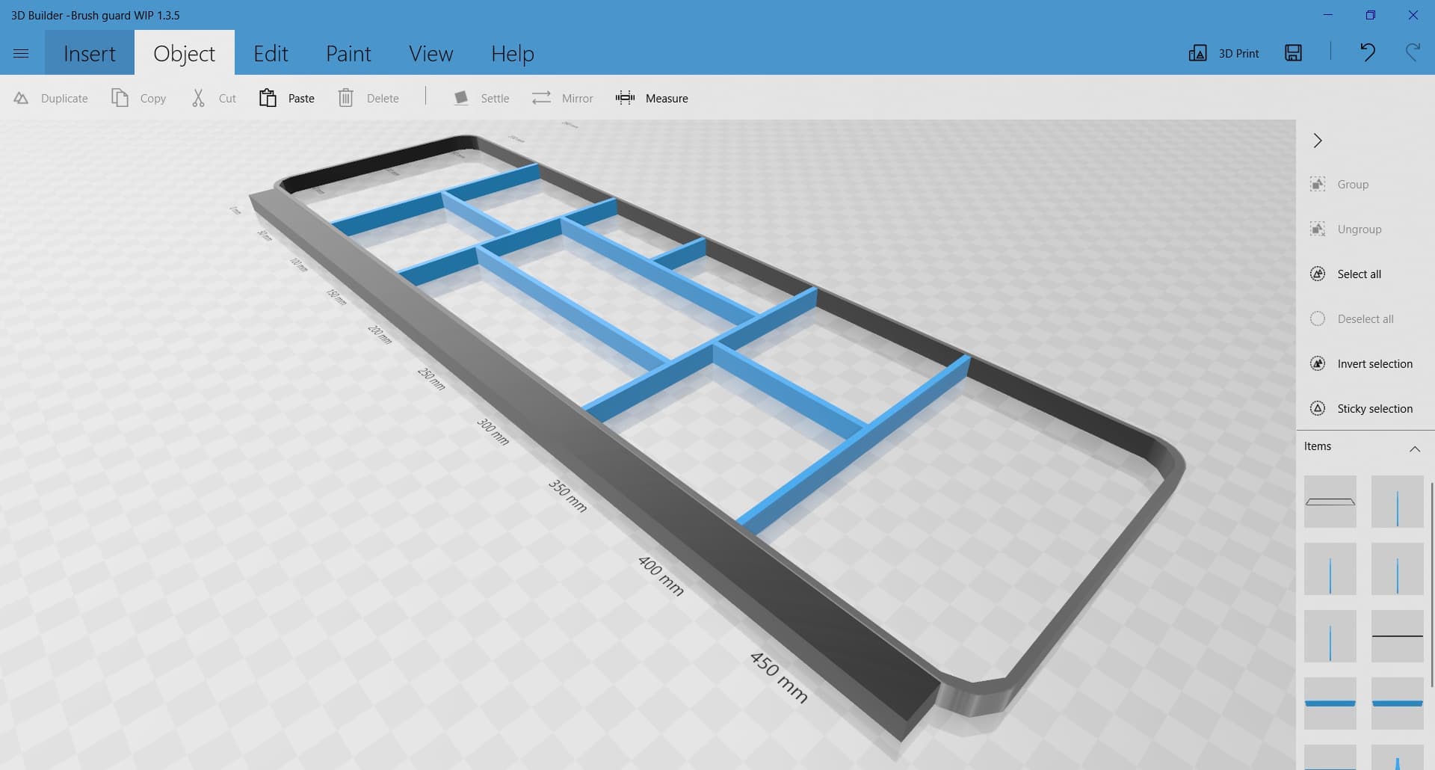Click the Help tab
1435x770 pixels.
[512, 54]
